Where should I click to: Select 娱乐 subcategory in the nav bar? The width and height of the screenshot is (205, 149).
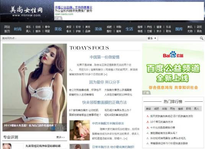click(28, 27)
